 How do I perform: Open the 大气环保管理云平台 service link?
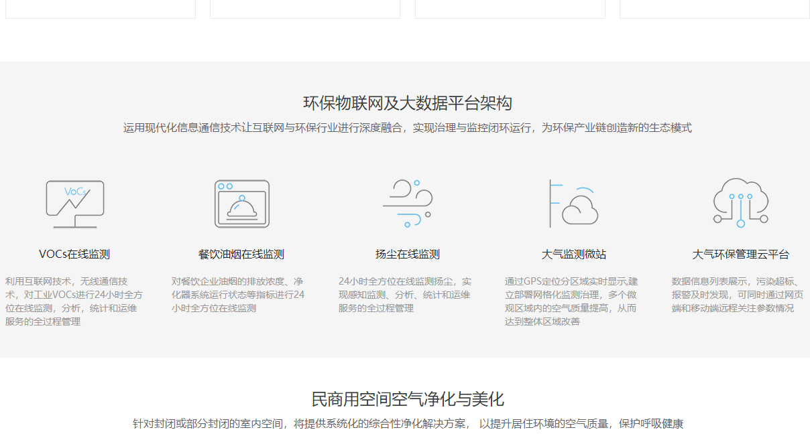(740, 254)
